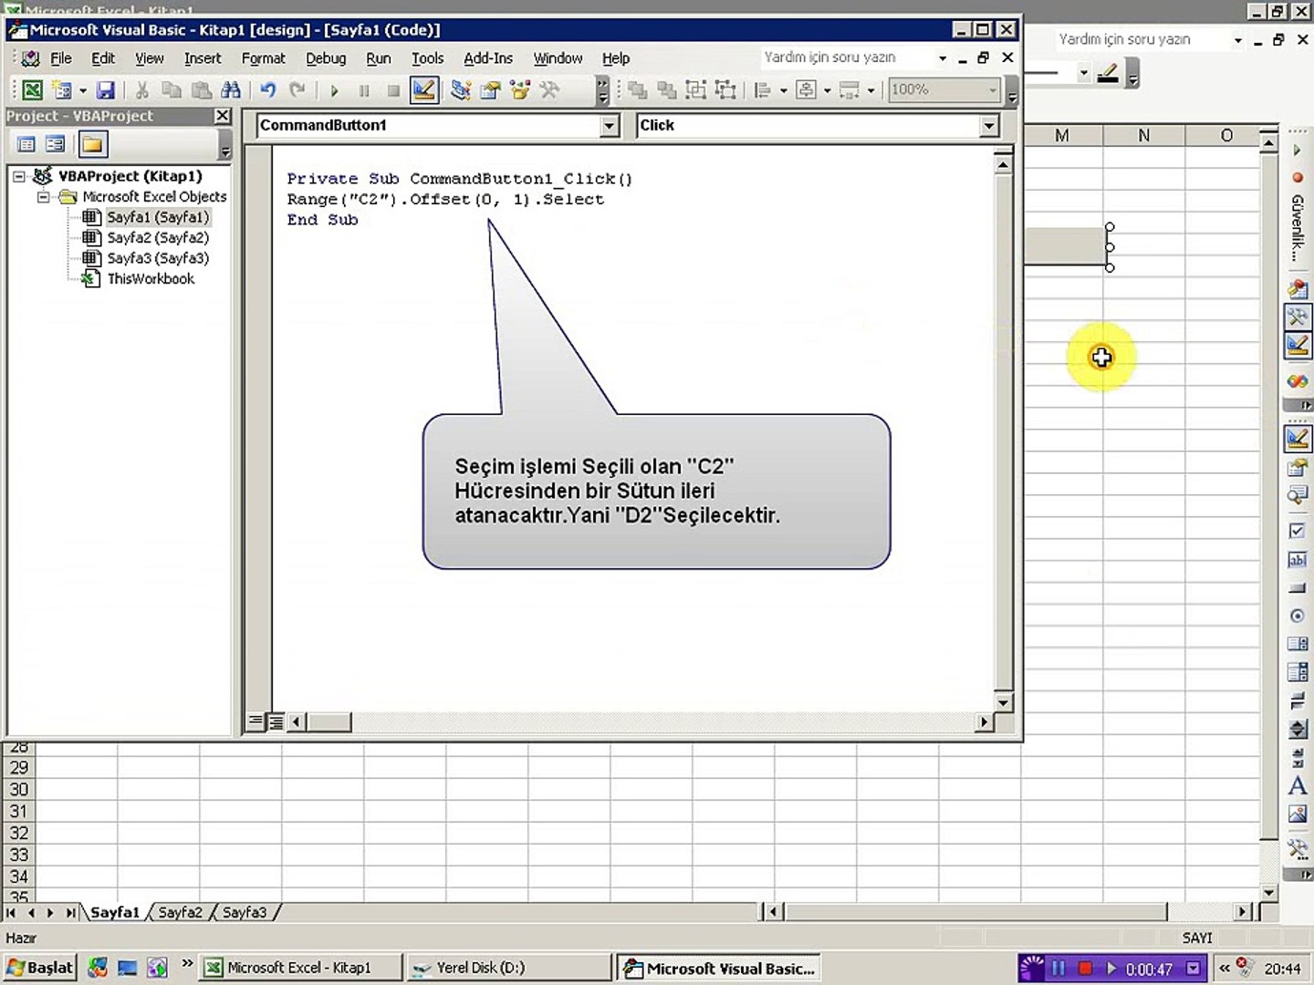1314x985 pixels.
Task: Switch to Procedure View button at code window bottom
Action: 255,721
